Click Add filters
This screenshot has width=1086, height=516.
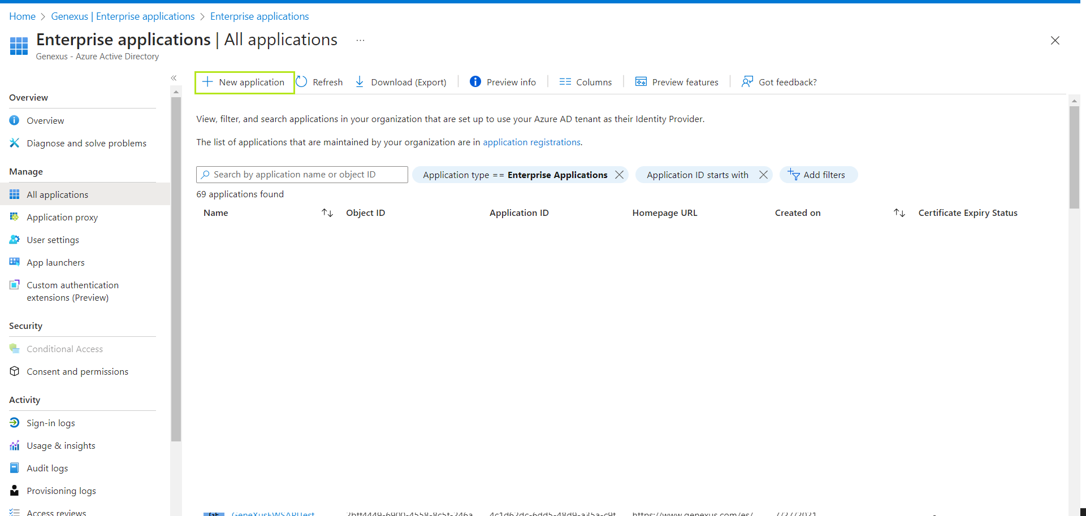(819, 175)
